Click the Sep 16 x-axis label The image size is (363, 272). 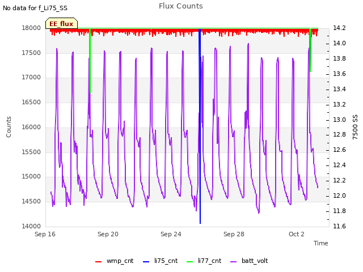(45, 234)
